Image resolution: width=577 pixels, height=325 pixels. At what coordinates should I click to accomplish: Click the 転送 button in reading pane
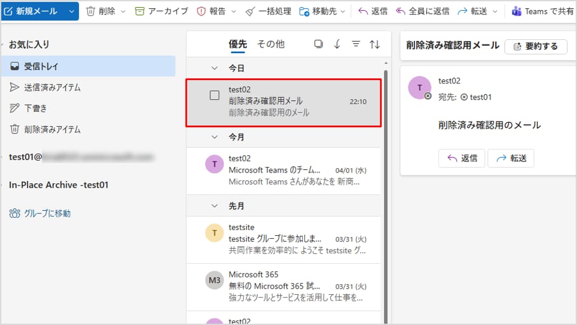tap(511, 158)
